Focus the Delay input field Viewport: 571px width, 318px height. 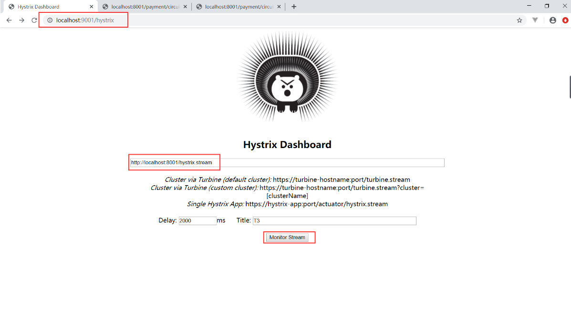(x=197, y=221)
